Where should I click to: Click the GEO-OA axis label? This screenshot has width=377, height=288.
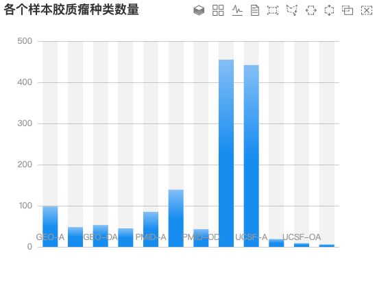pos(101,237)
